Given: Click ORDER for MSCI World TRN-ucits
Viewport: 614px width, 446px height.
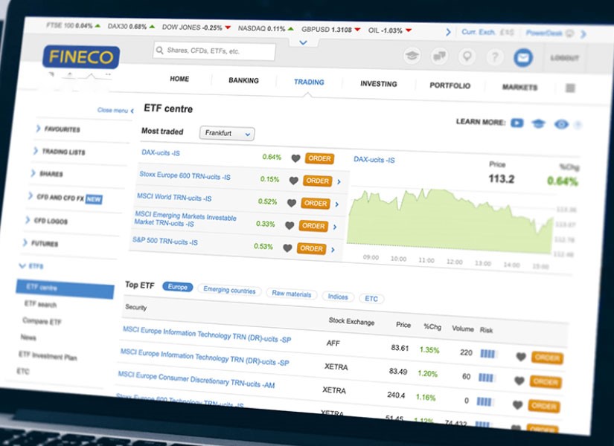Looking at the screenshot, I should pos(316,204).
